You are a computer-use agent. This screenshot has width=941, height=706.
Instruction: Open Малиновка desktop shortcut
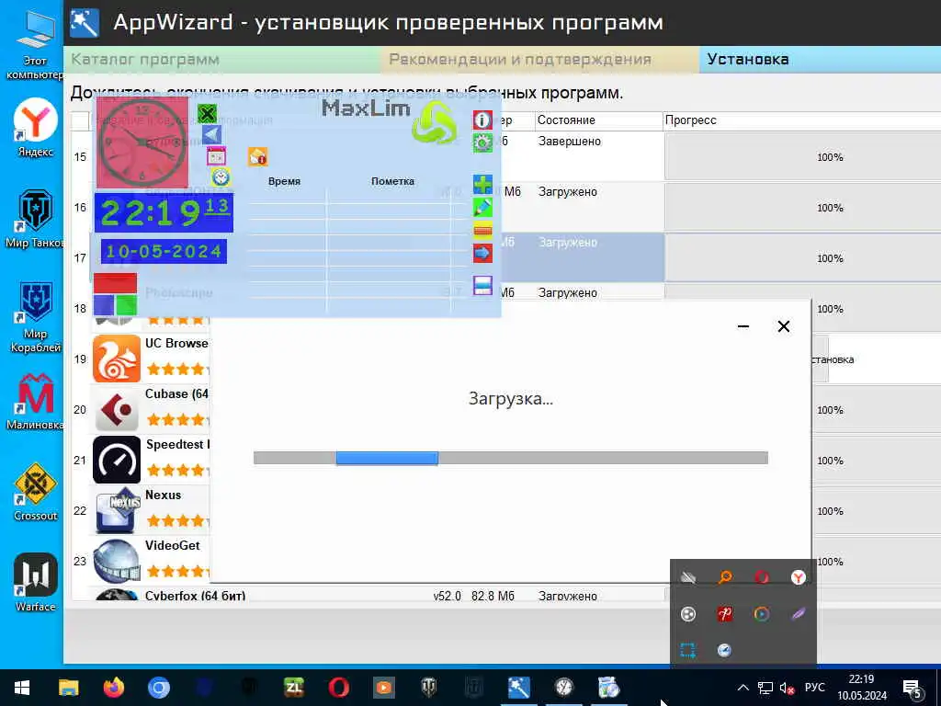click(x=35, y=401)
